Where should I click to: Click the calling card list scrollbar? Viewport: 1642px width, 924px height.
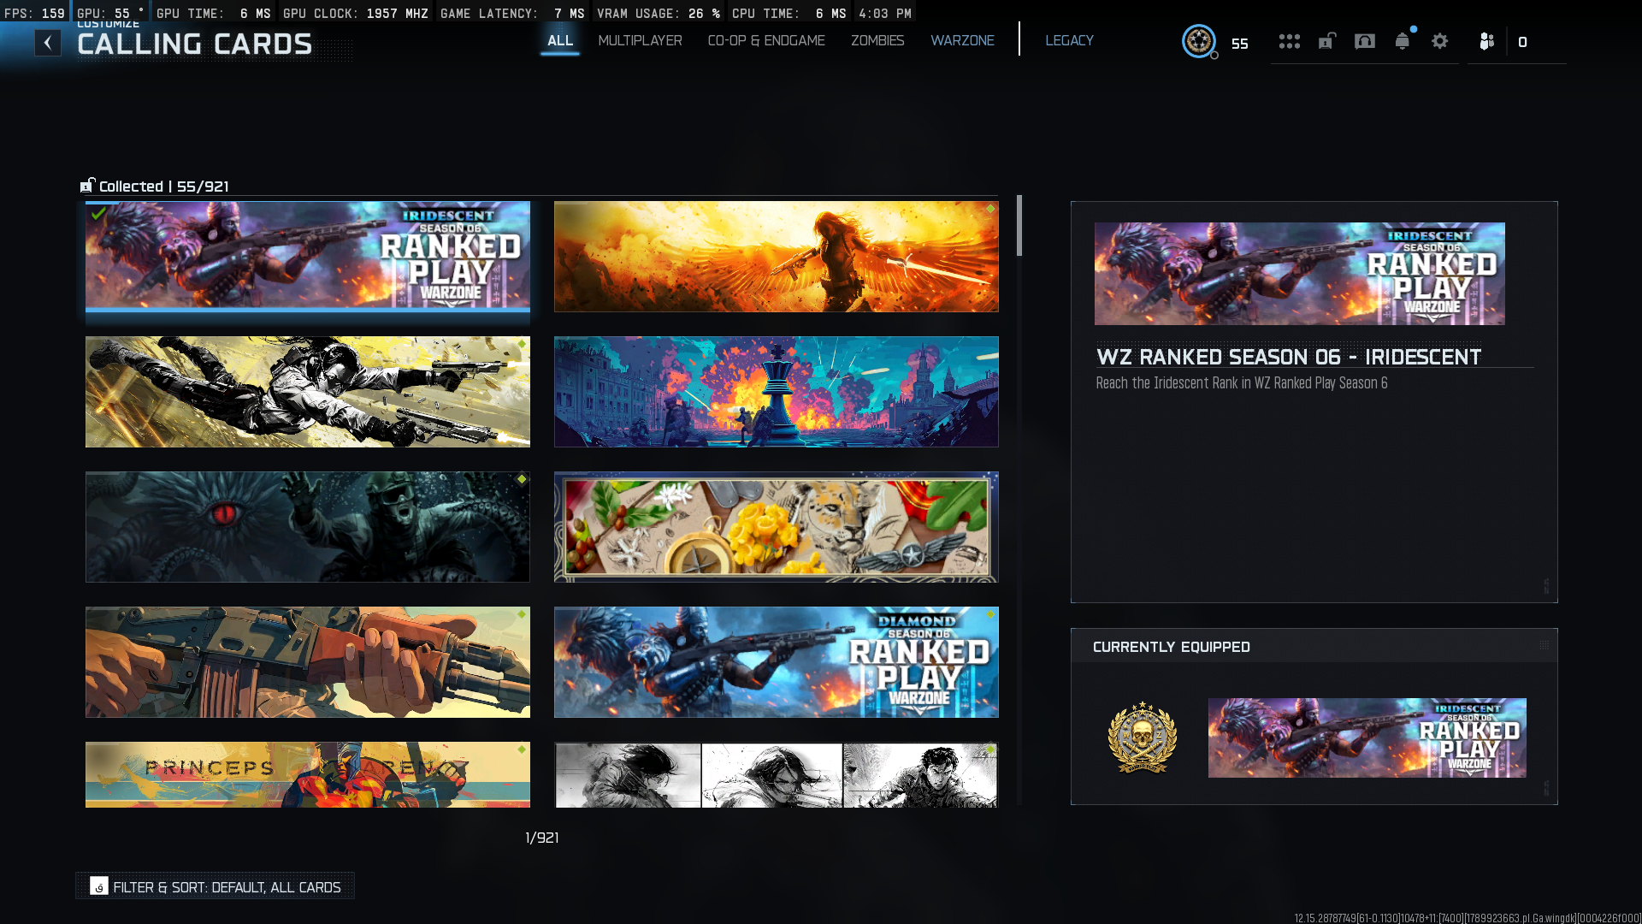point(1019,226)
